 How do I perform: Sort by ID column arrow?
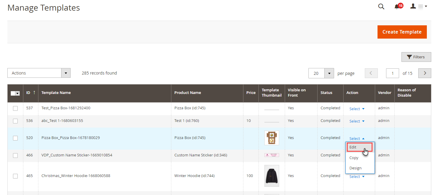tap(34, 92)
